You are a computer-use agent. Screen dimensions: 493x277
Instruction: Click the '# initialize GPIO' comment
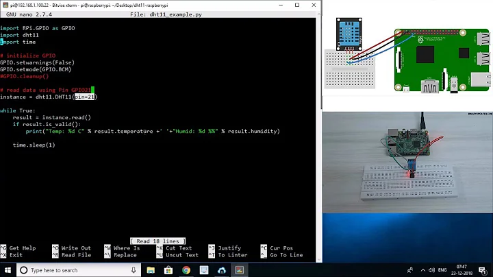(x=28, y=56)
